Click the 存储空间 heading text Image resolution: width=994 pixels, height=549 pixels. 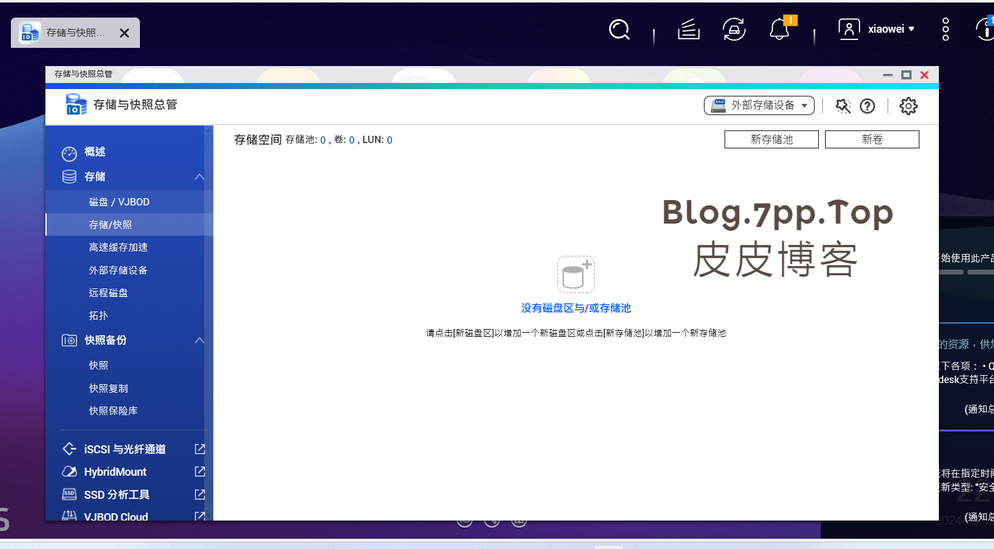[x=258, y=140]
